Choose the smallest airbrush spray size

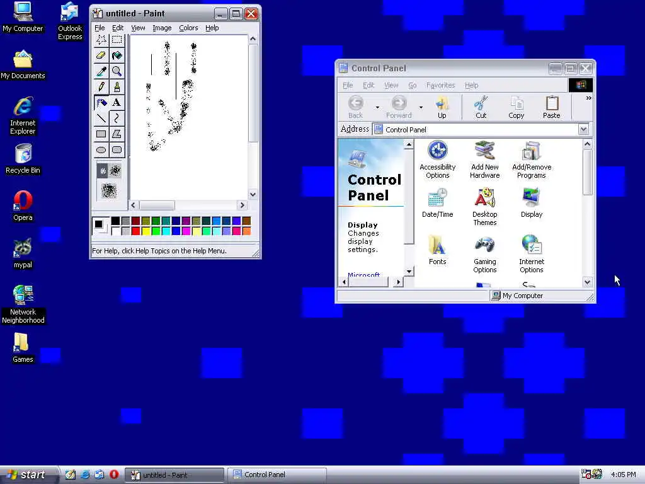pos(103,170)
